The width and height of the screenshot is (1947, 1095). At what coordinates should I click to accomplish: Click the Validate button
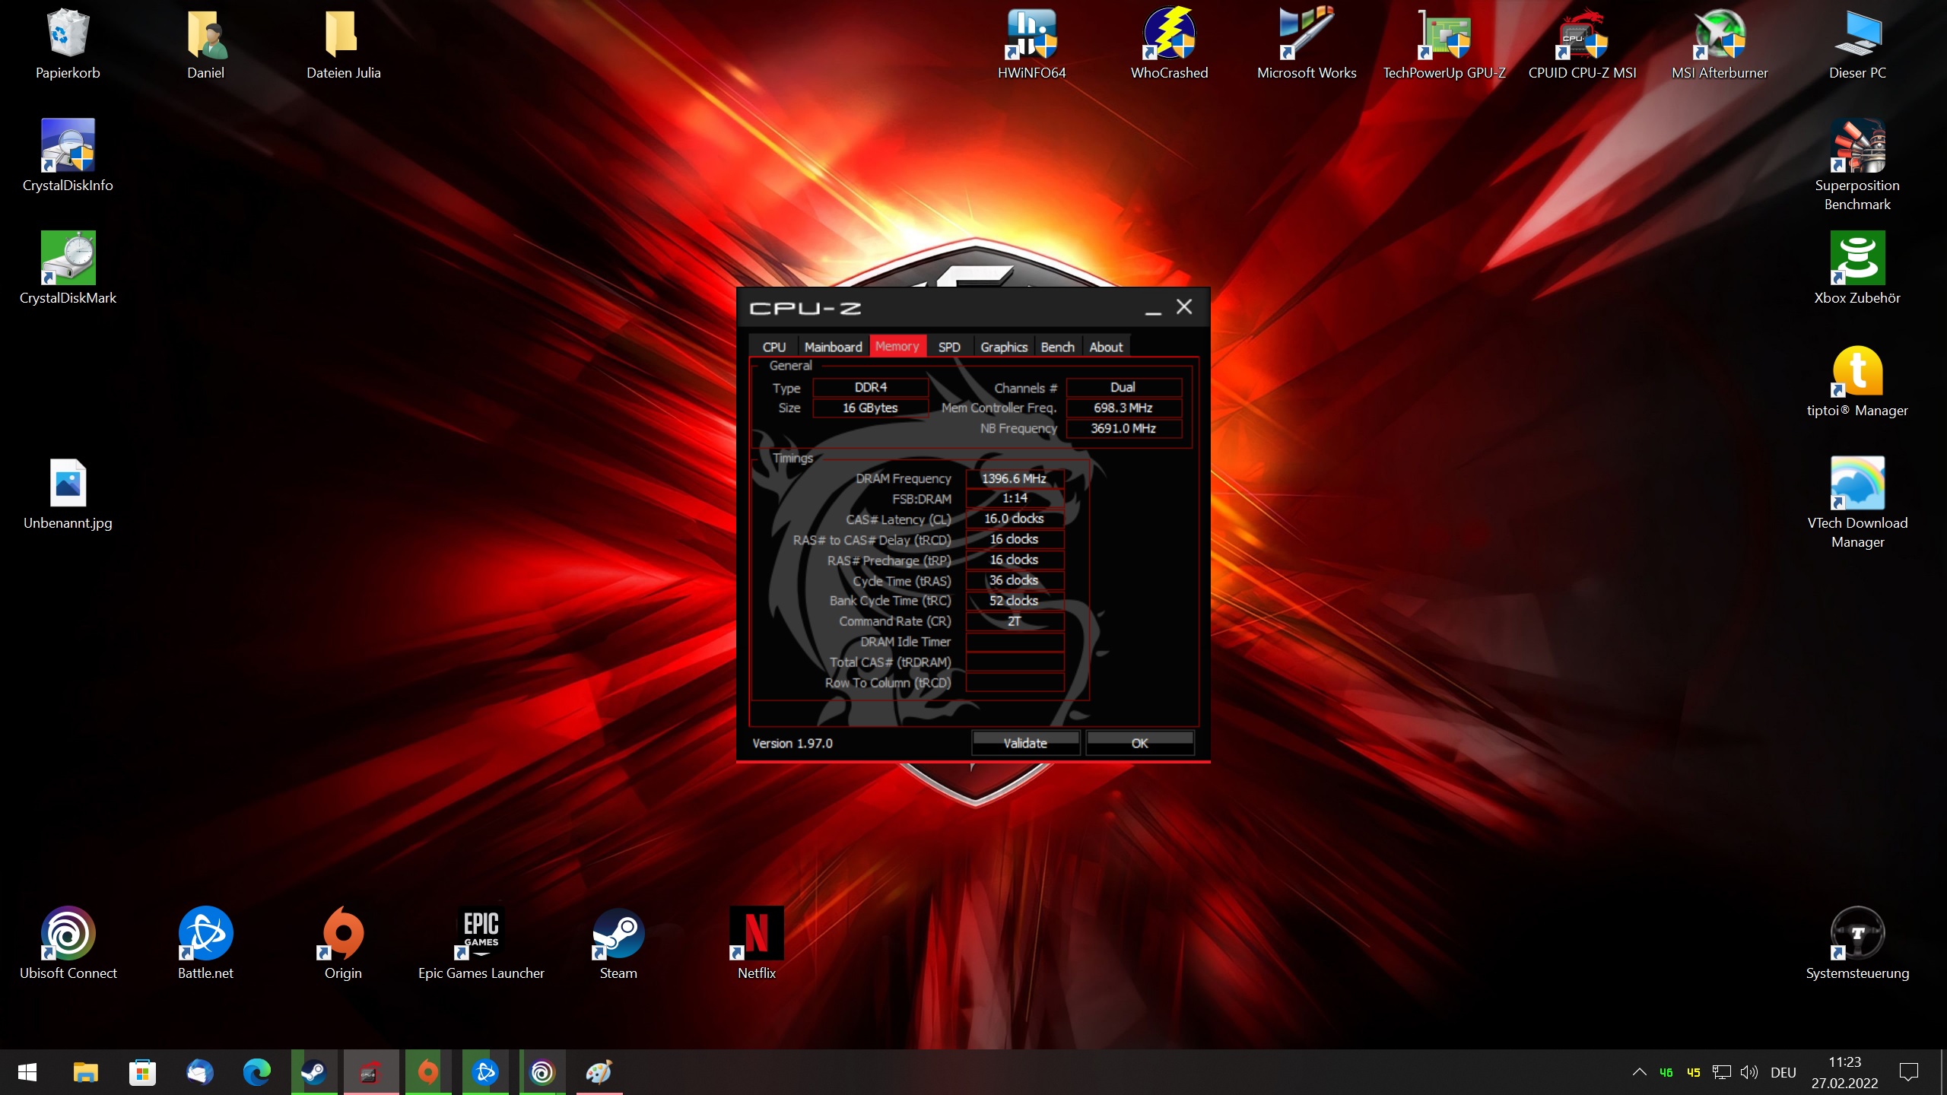1024,743
